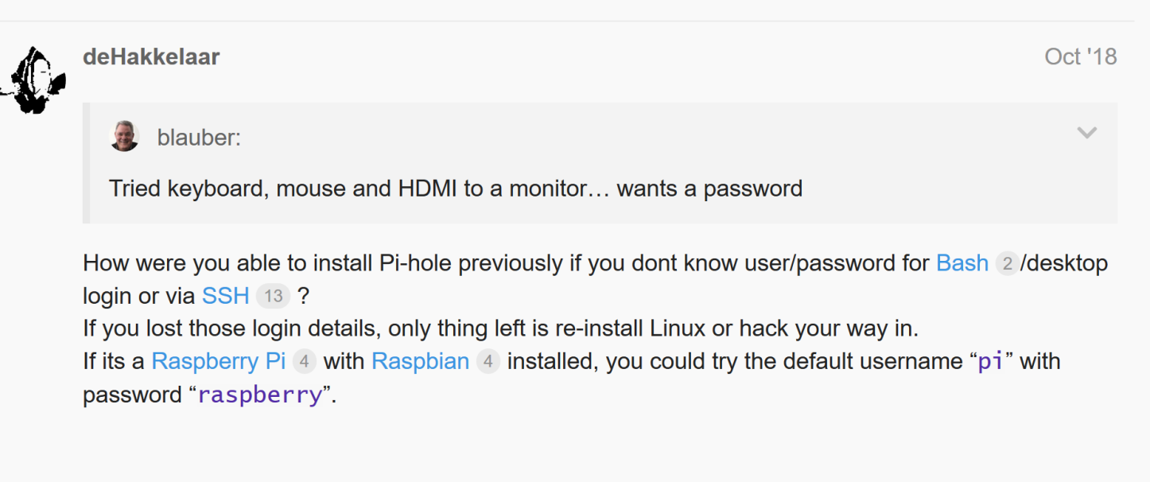The width and height of the screenshot is (1150, 482).
Task: Visit the Raspbian hyperlink
Action: 421,361
